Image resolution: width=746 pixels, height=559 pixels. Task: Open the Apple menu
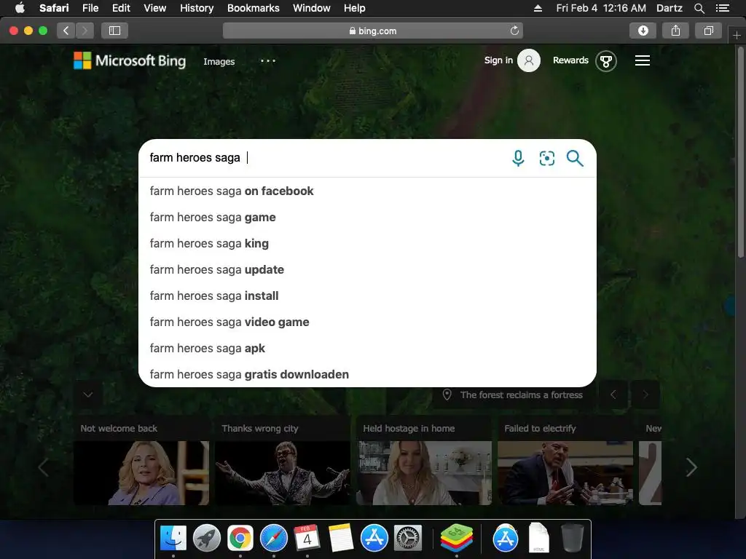pos(20,8)
